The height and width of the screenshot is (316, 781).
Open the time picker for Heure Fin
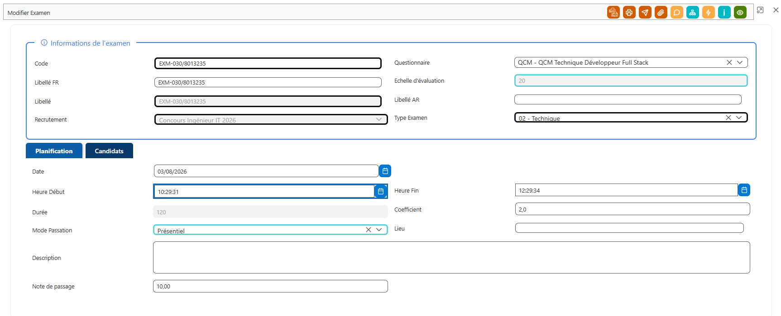(744, 190)
